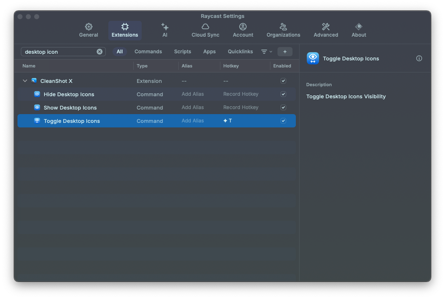This screenshot has height=299, width=445.
Task: Uncheck Enabled for CleanShot X
Action: 283,81
